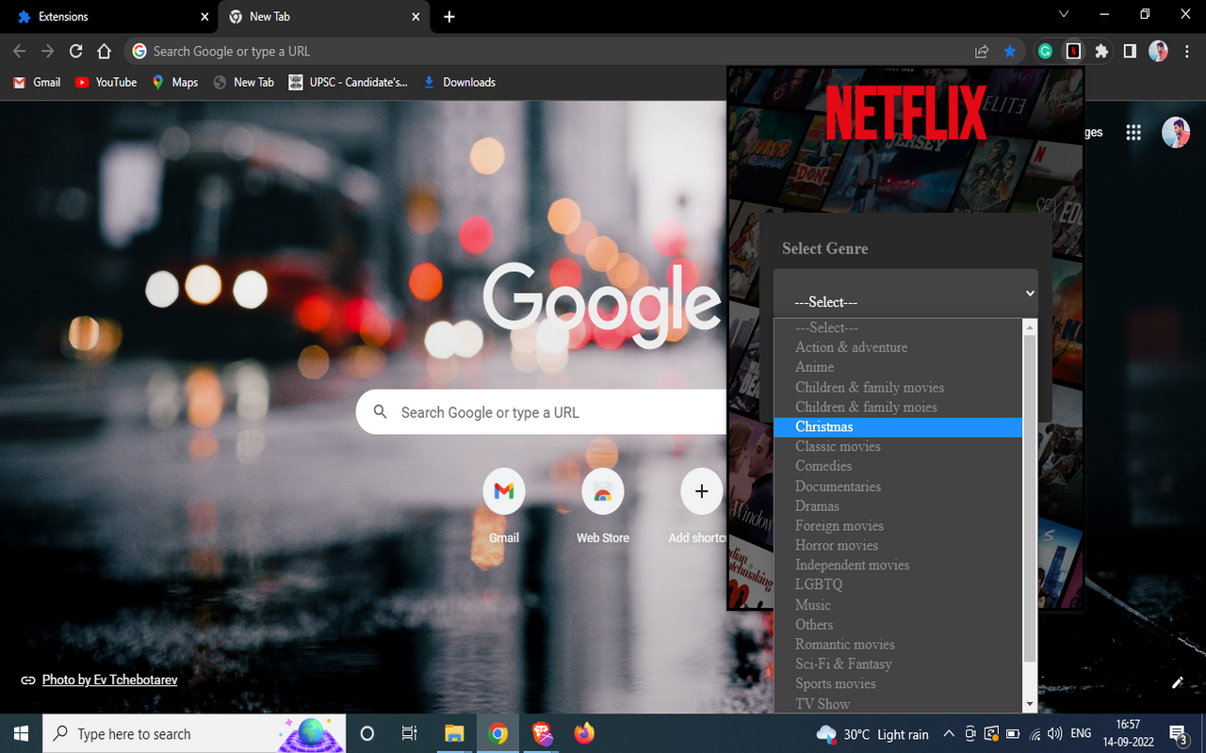Click the pencil edit icon on the Netflix popup
Screen dimensions: 1206x753
tap(1176, 683)
